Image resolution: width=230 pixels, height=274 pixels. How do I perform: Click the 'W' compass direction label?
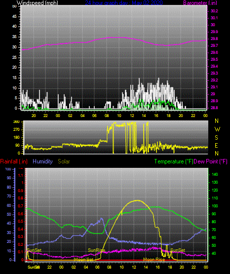click(217, 129)
